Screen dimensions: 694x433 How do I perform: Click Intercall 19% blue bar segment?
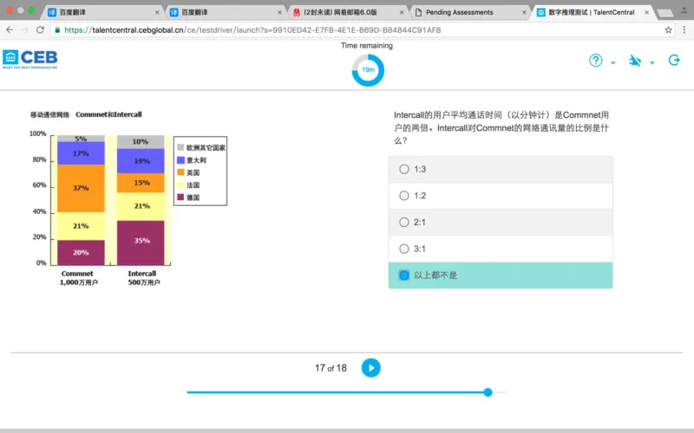[x=141, y=161]
